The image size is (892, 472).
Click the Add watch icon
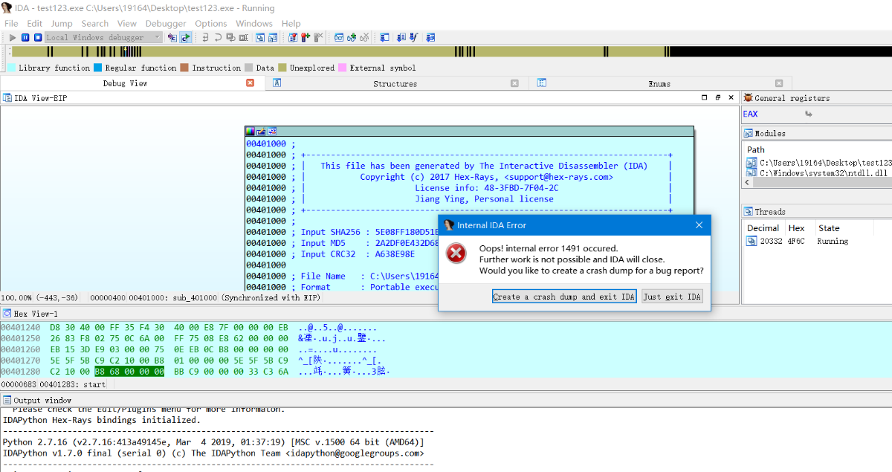coord(352,37)
